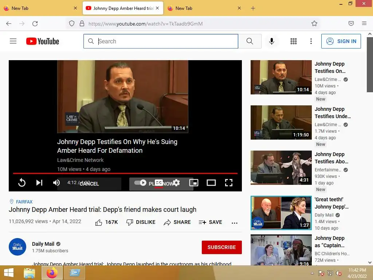Open 'Great teeth!' Daily Mail video thumbnail
Screen dimensions: 373x280
coord(281,213)
